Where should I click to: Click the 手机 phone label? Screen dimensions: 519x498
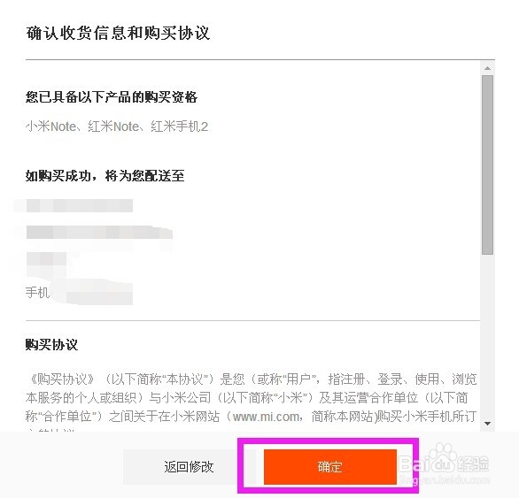37,293
